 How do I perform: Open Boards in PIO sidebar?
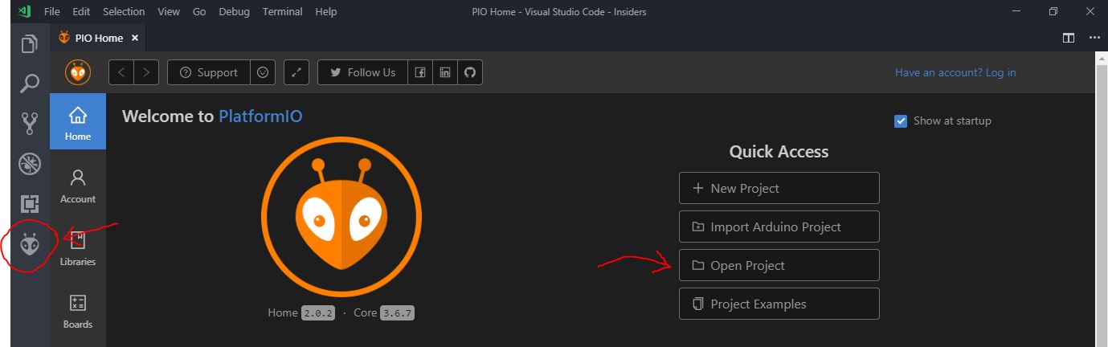coord(78,310)
